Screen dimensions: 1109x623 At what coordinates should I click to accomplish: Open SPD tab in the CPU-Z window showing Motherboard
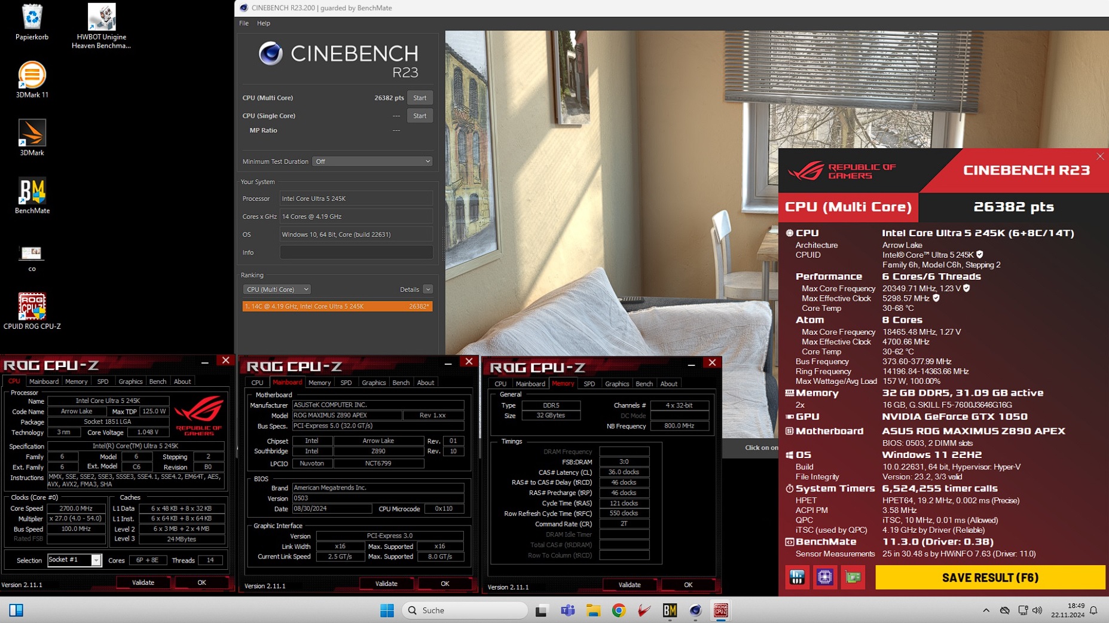346,383
